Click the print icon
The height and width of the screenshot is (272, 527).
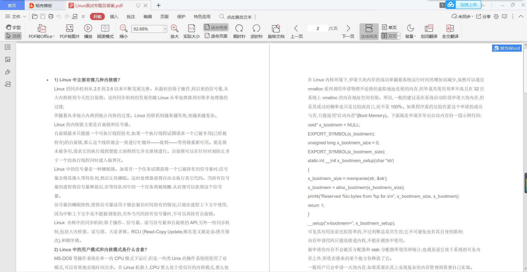(x=51, y=16)
